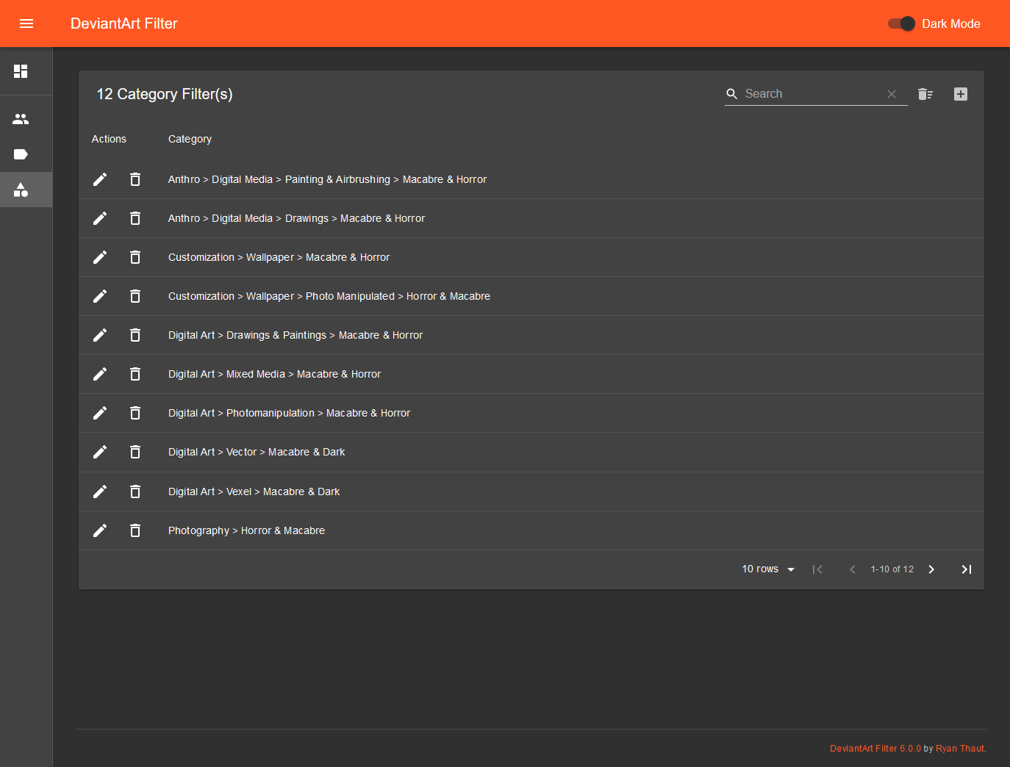Image resolution: width=1010 pixels, height=767 pixels.
Task: Edit the Vexel Macabre & Dark filter
Action: point(100,491)
